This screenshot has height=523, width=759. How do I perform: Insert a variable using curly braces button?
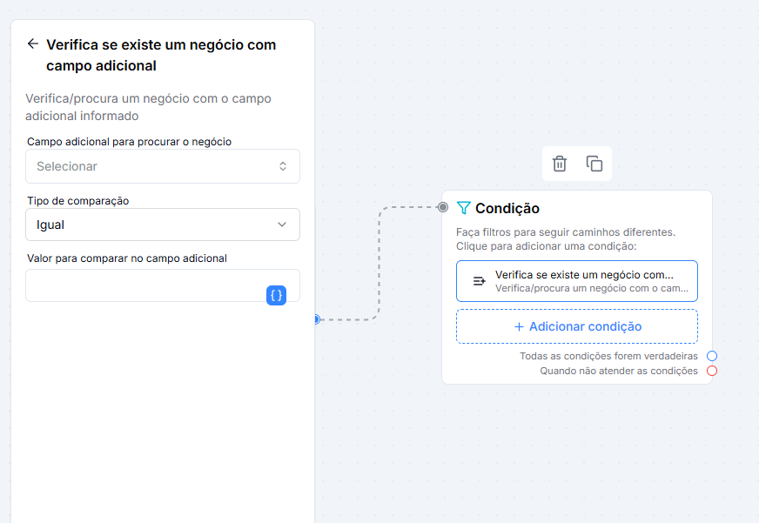277,295
